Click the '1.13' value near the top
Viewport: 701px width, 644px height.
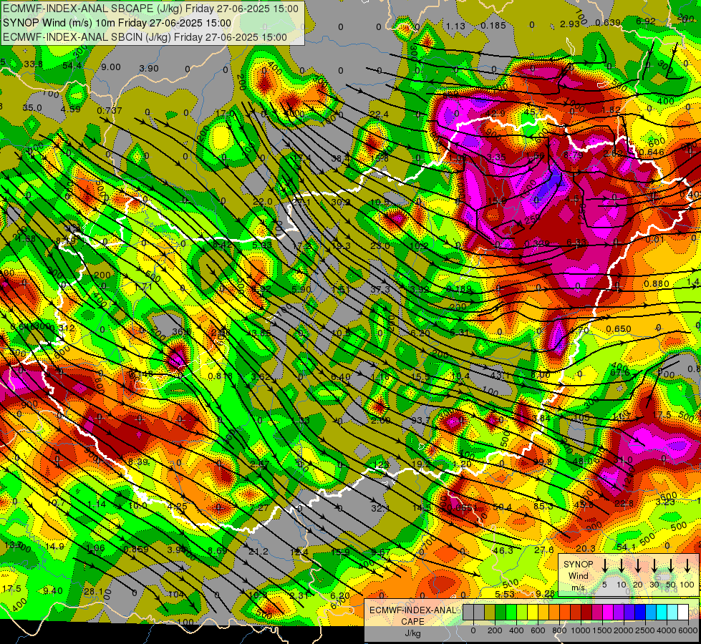(x=455, y=26)
